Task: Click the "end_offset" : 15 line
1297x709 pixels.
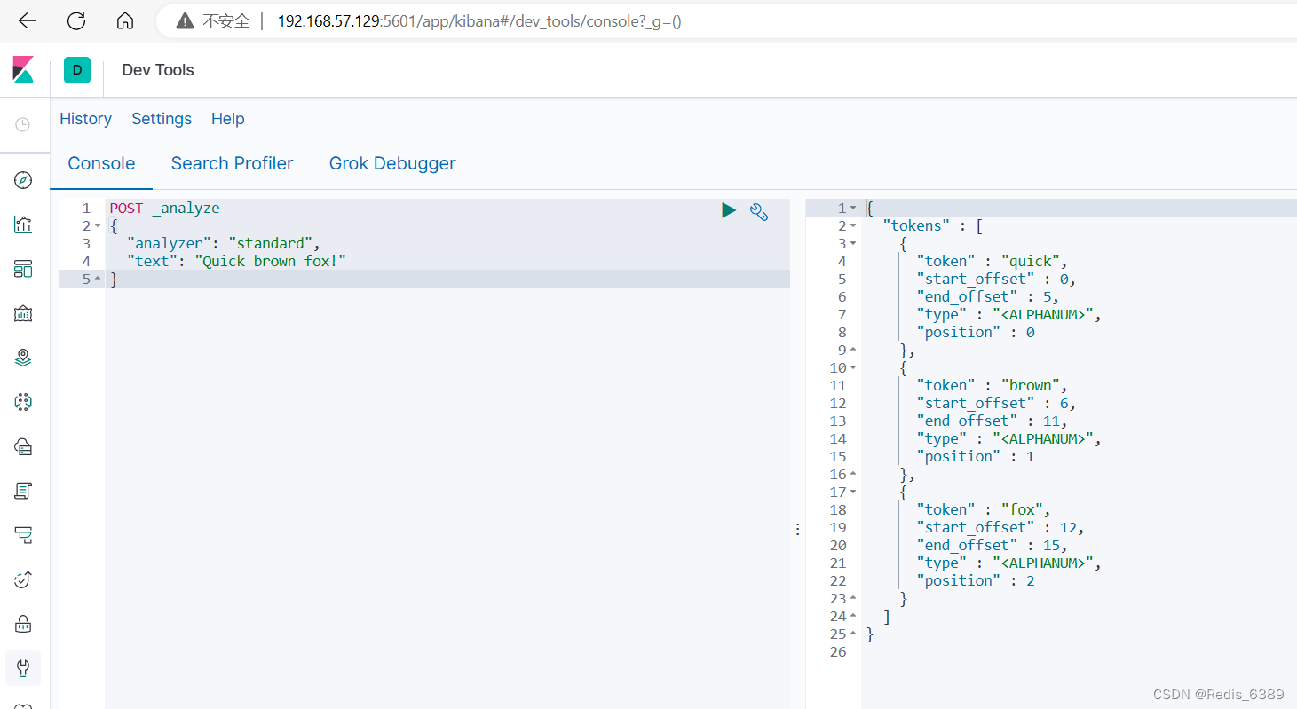Action: tap(992, 545)
